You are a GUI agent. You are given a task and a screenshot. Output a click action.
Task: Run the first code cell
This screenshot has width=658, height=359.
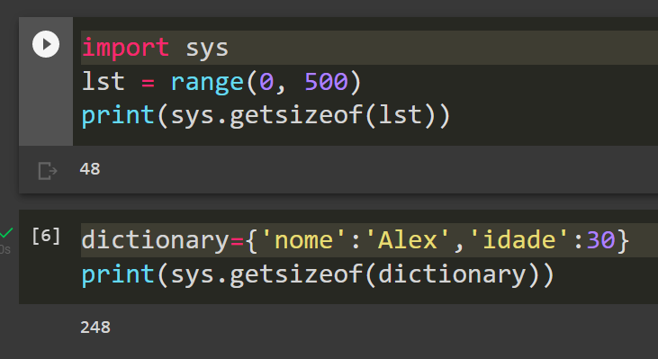[46, 44]
